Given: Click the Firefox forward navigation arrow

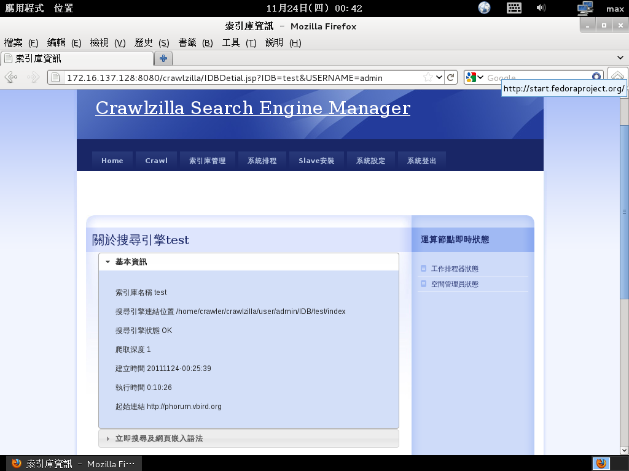Looking at the screenshot, I should [x=33, y=77].
